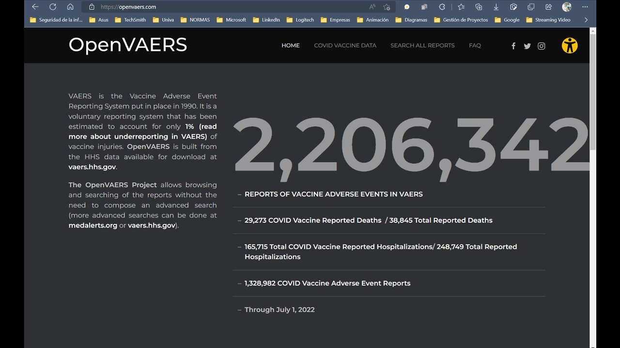Open the browser Settings and more menu
Screen dimensions: 620x348
584,7
